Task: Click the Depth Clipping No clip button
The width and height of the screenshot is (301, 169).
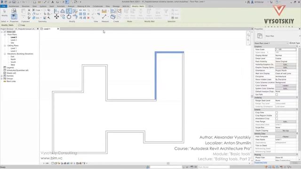Action: pyautogui.click(x=285, y=131)
